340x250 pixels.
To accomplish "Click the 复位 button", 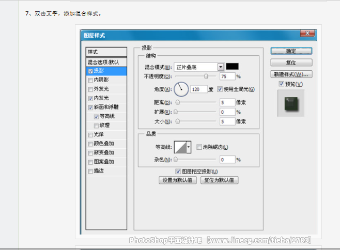I will (x=291, y=62).
